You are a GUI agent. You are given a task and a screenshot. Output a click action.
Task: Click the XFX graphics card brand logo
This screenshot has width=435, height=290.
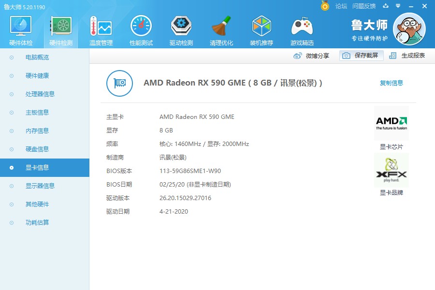click(x=391, y=170)
